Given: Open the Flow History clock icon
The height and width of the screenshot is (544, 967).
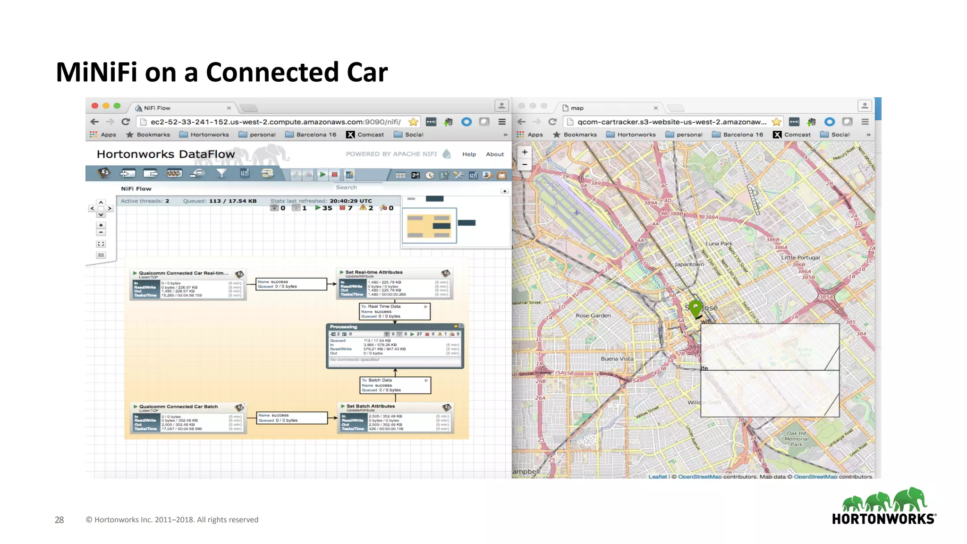Looking at the screenshot, I should (x=430, y=175).
